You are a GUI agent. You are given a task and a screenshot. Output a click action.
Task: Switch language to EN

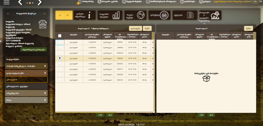tap(260, 1)
